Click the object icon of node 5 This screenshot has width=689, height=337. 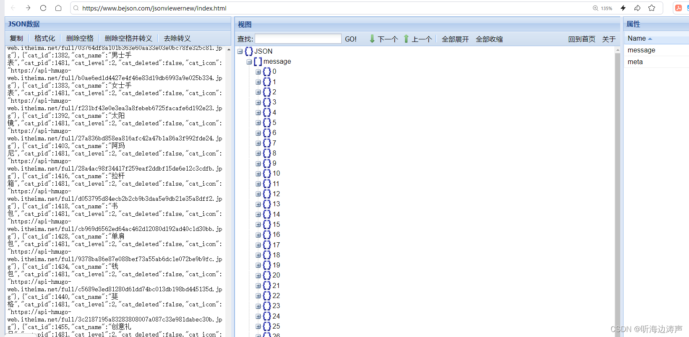pos(267,123)
